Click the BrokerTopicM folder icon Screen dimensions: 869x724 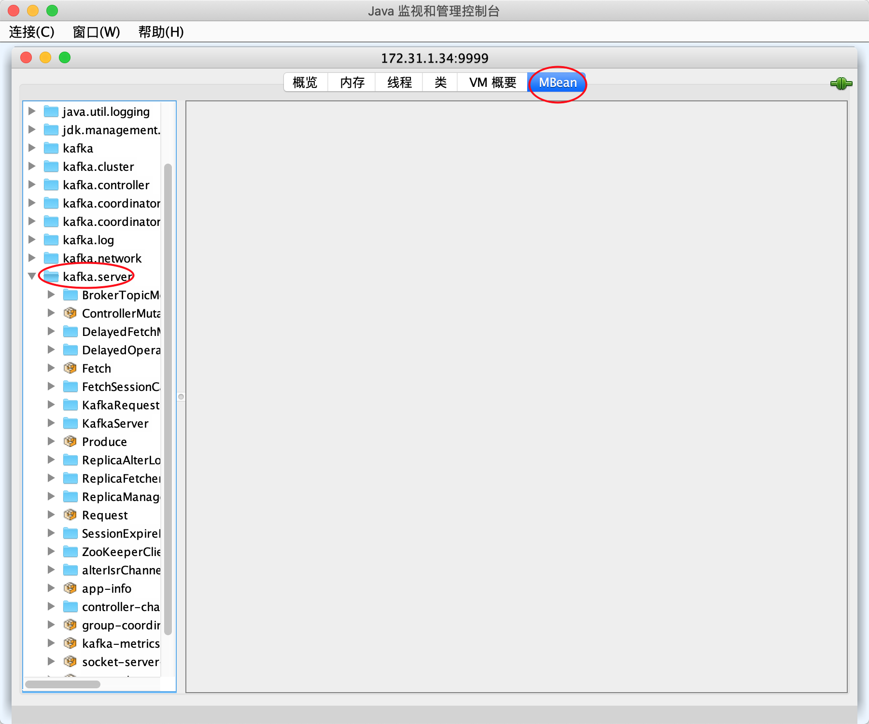point(70,295)
